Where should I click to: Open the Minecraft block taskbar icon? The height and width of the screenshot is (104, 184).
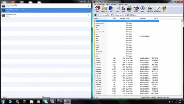24,102
